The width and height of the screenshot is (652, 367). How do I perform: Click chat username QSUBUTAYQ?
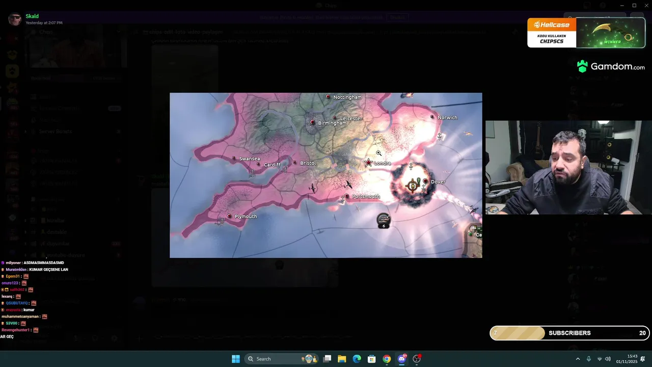coord(17,303)
